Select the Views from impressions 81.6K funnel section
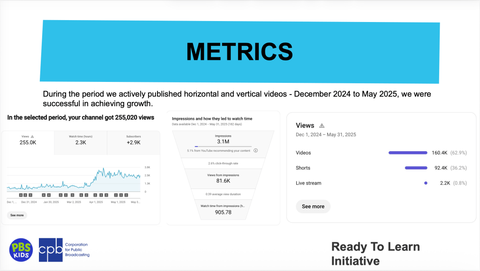The image size is (480, 271). (223, 177)
